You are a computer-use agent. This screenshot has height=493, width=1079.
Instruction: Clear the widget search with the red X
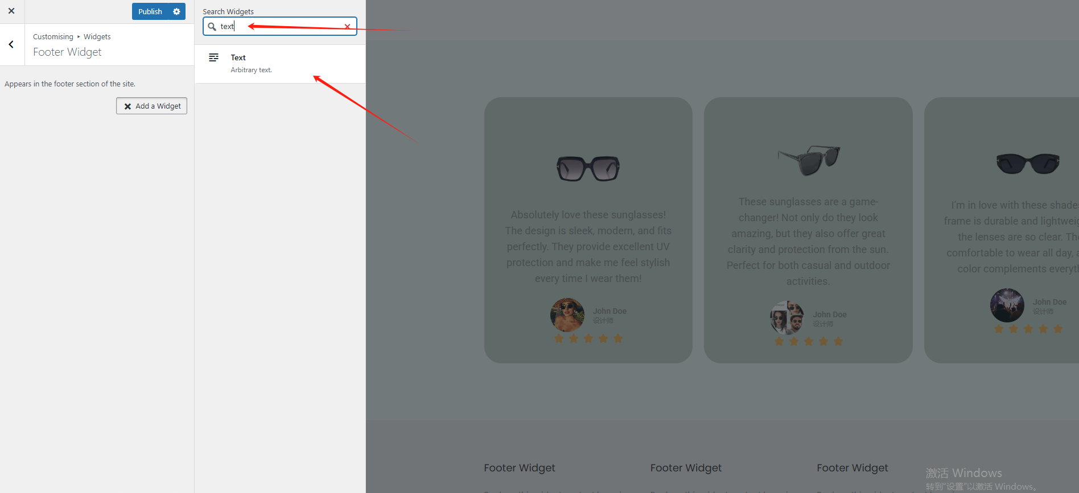(x=347, y=27)
